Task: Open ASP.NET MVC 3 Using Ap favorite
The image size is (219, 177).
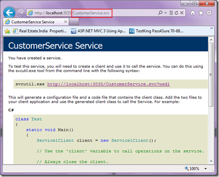Action: coord(98,31)
